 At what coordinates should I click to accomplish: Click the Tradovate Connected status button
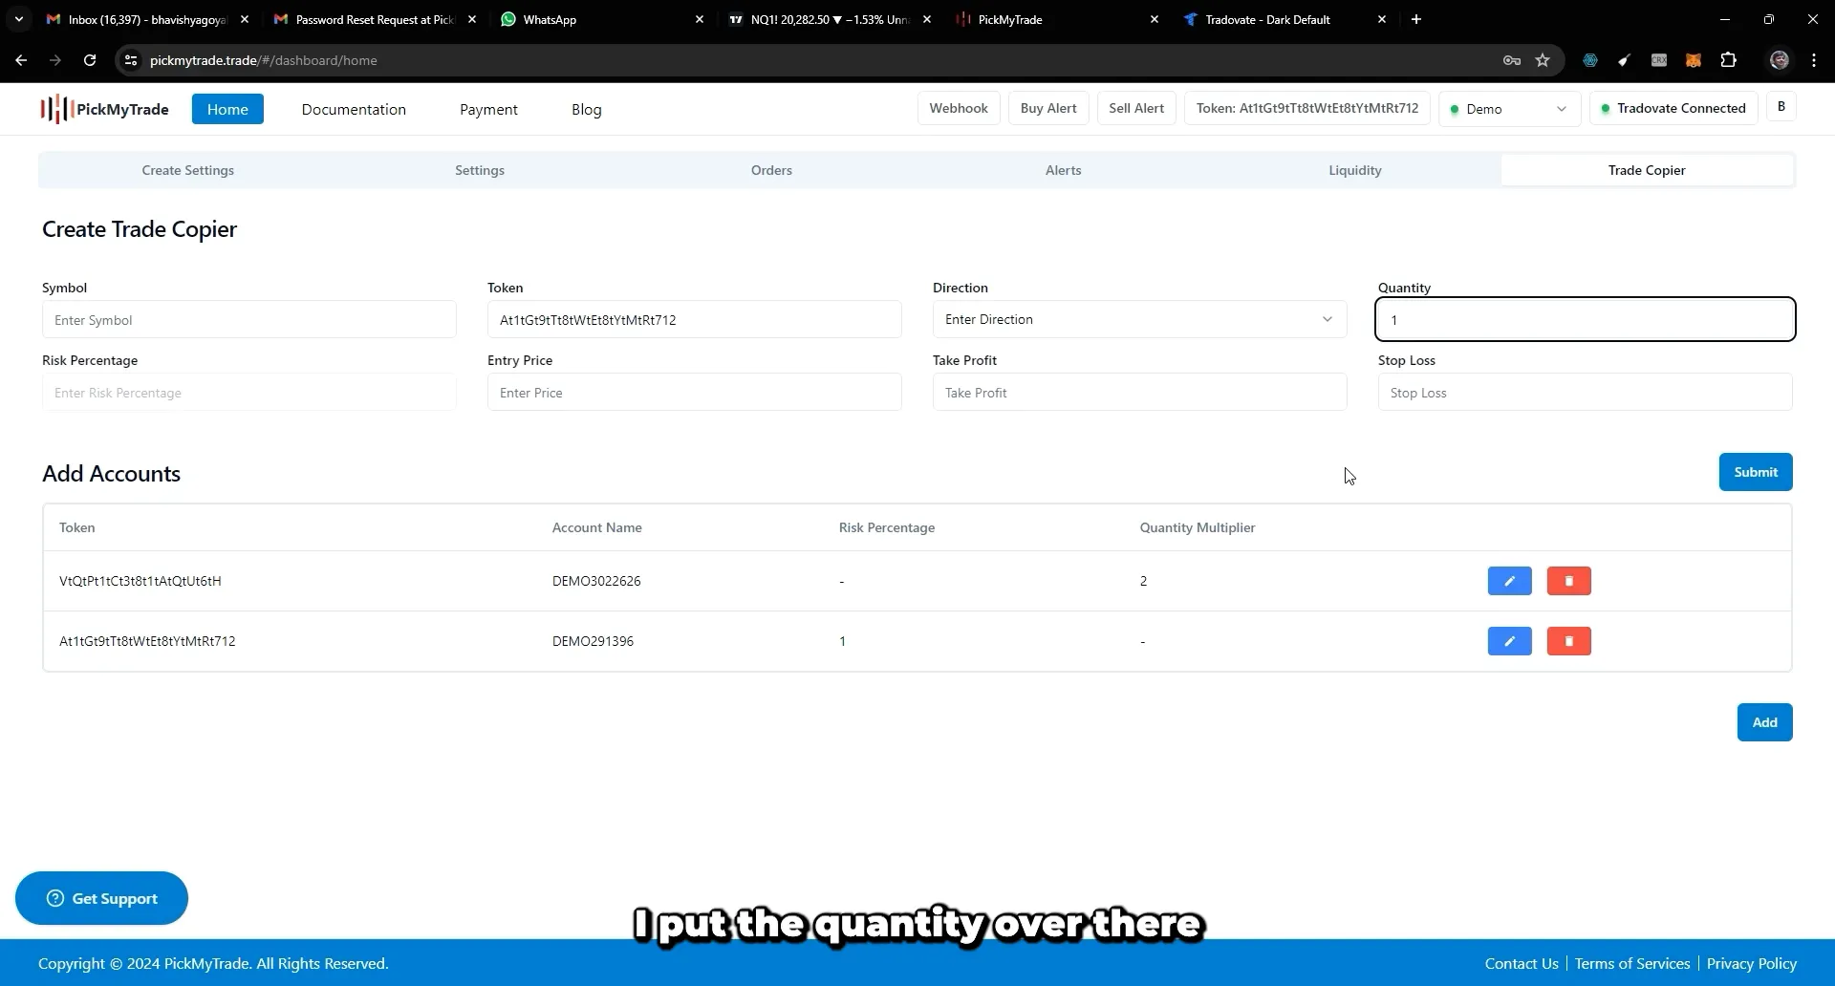1673,108
